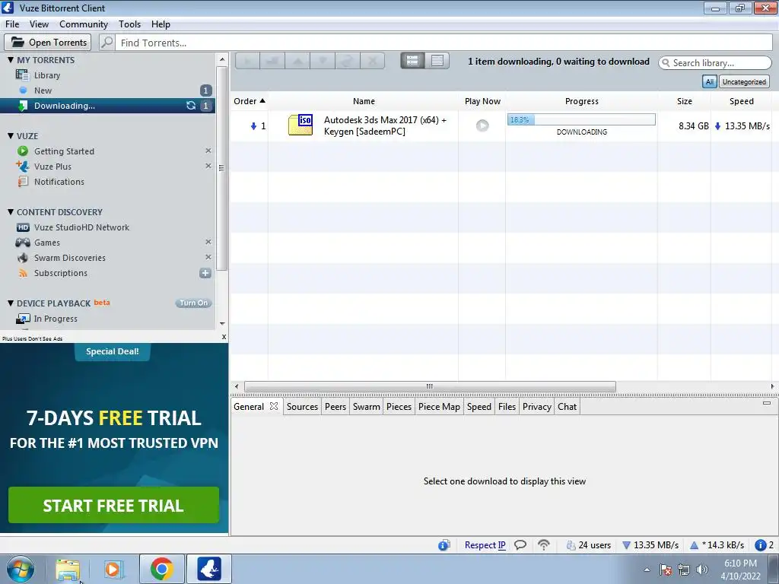Click the Respect IP status link

click(485, 545)
